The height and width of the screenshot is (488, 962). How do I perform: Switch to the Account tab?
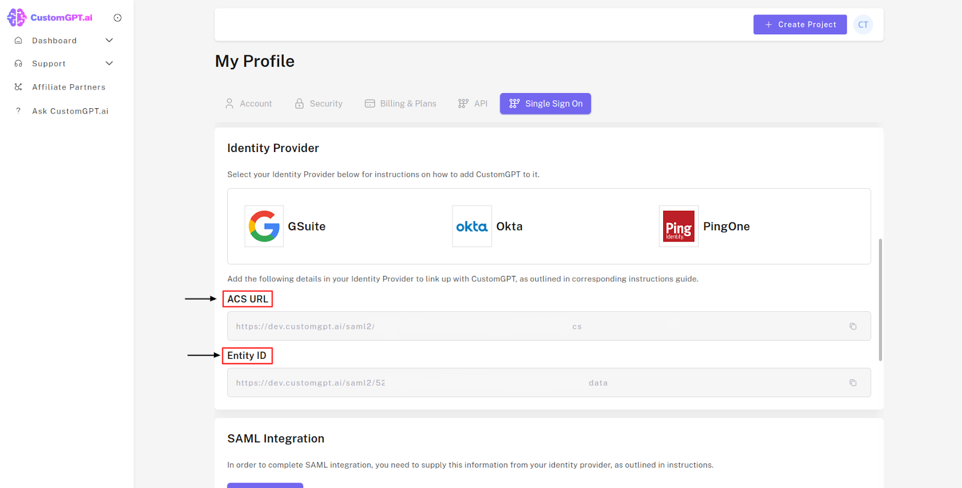click(x=248, y=103)
